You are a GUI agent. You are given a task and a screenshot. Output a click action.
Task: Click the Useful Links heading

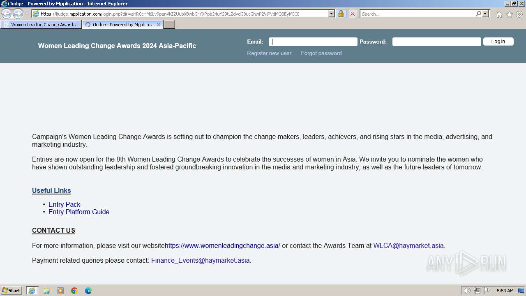52,190
